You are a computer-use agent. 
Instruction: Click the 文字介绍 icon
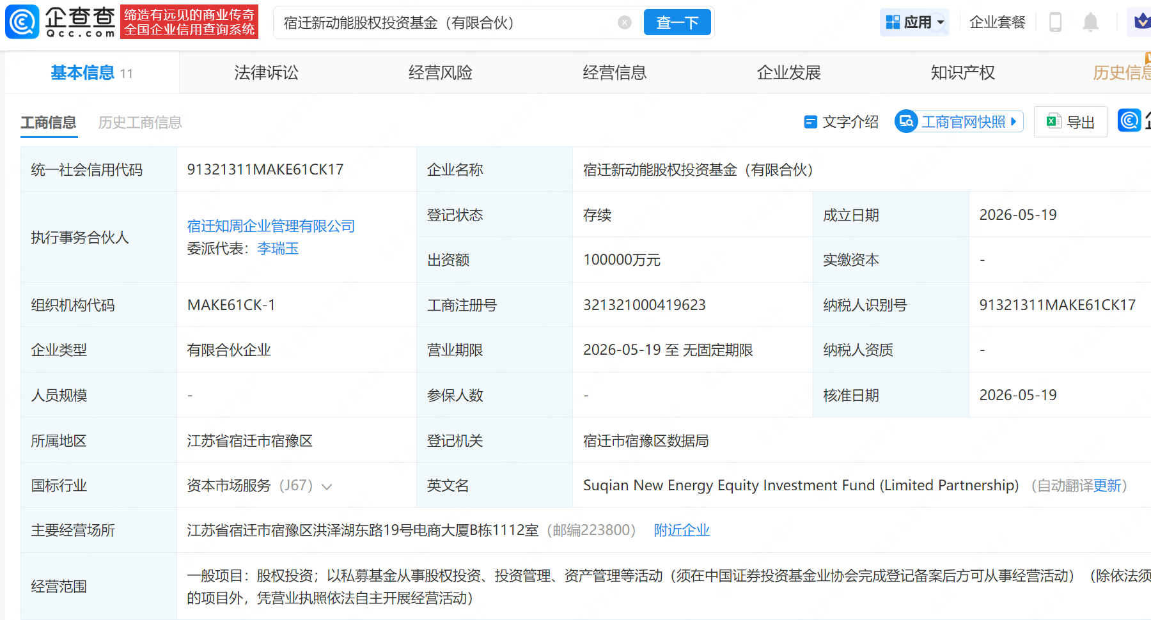click(810, 121)
